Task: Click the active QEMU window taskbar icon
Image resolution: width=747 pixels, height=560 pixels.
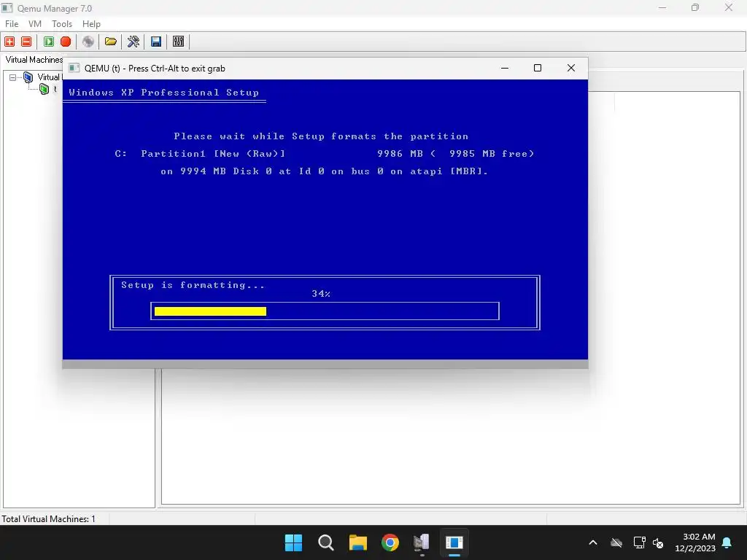Action: click(x=454, y=542)
